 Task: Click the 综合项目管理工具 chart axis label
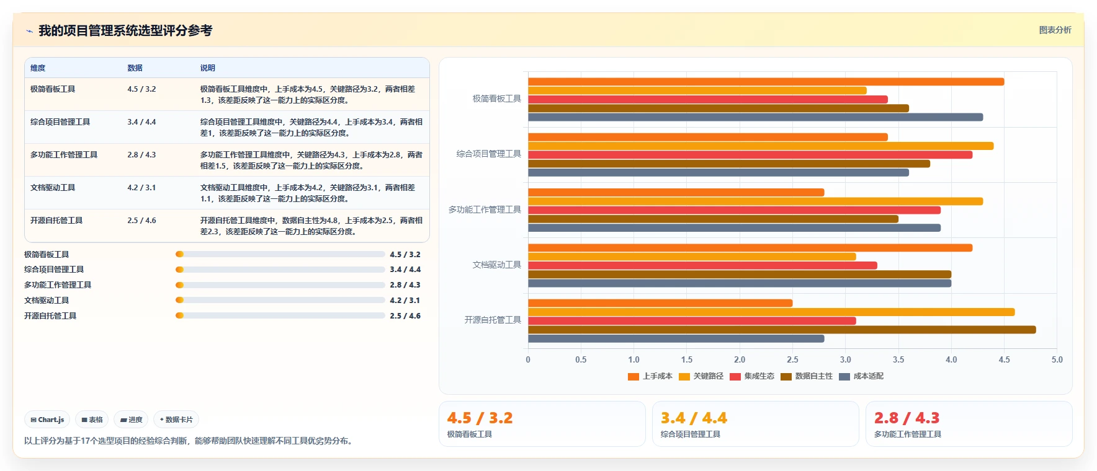(489, 154)
